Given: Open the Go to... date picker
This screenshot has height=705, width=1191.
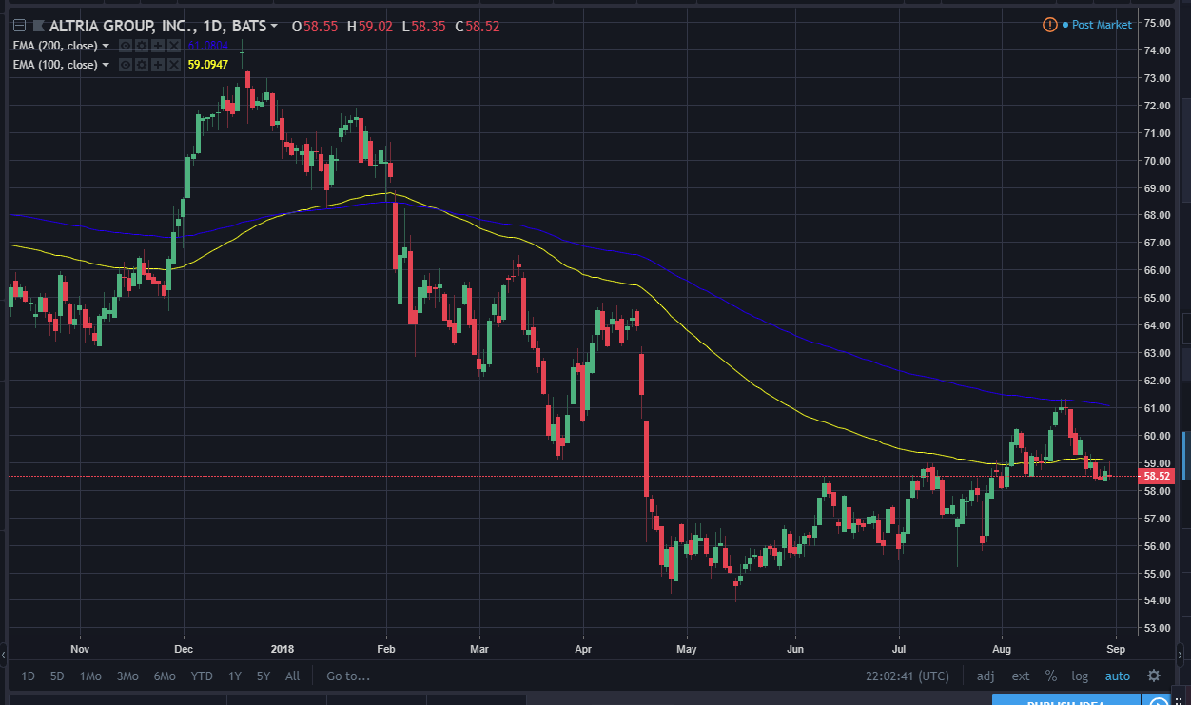Looking at the screenshot, I should pos(348,676).
